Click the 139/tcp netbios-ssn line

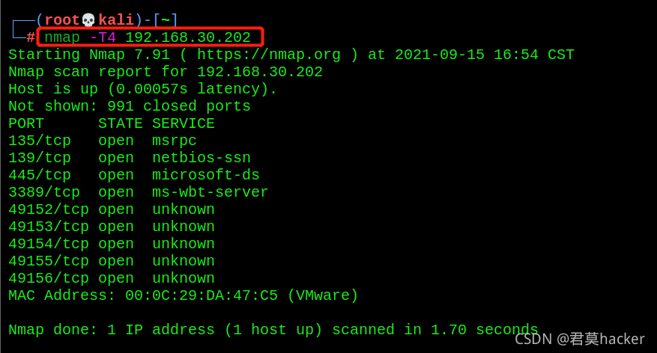130,158
